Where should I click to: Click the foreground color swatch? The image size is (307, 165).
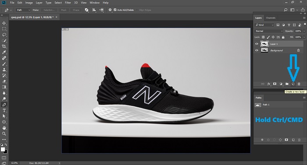pyautogui.click(x=3, y=149)
